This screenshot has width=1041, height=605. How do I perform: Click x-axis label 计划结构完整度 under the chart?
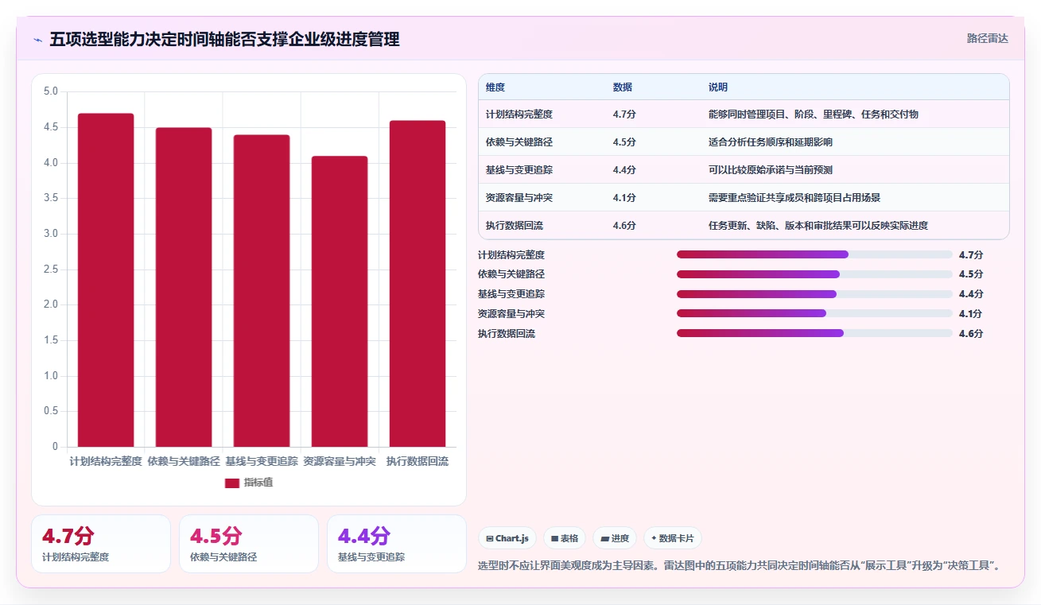pyautogui.click(x=106, y=461)
